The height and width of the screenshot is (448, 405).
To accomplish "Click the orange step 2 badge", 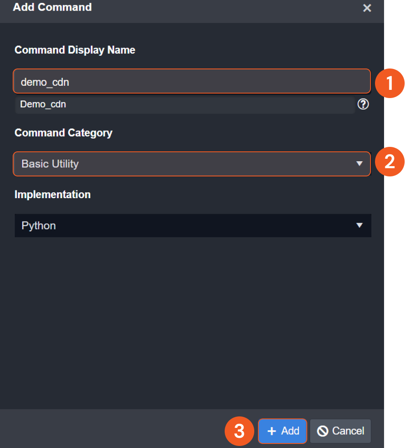I will pyautogui.click(x=389, y=162).
